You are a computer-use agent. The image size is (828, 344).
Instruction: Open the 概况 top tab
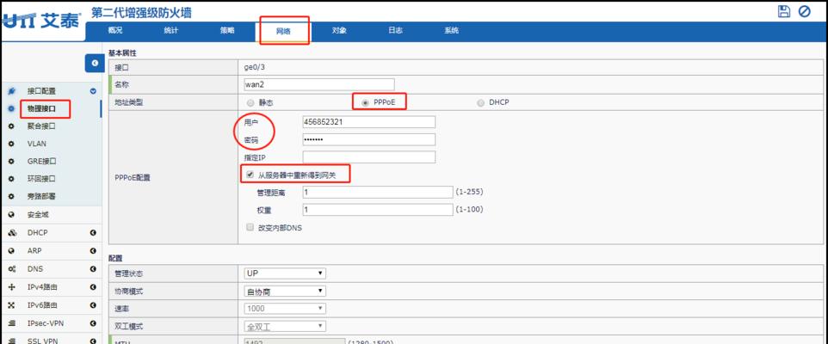click(115, 31)
